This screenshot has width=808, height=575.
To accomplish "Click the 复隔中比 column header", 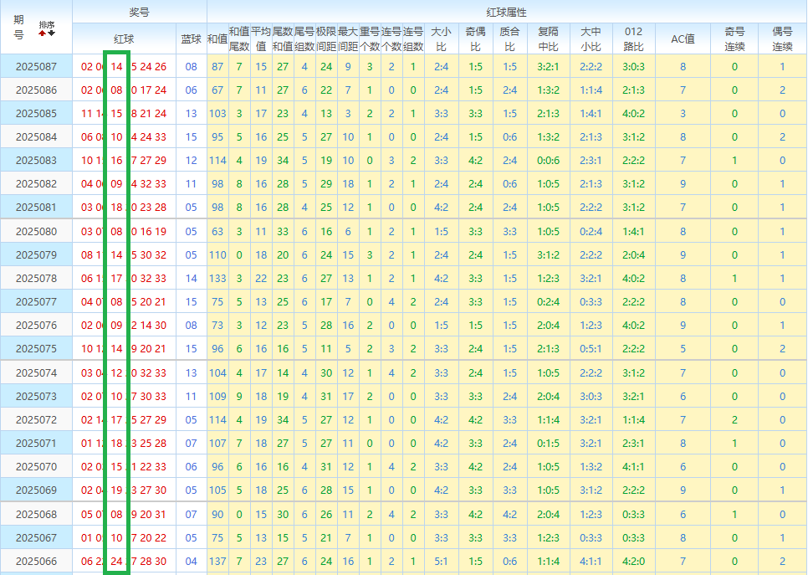I will (548, 39).
